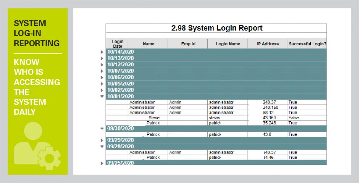Viewport: 359px width, 183px height.
Task: Expand the 09/29/2020 date group
Action: [x=102, y=140]
